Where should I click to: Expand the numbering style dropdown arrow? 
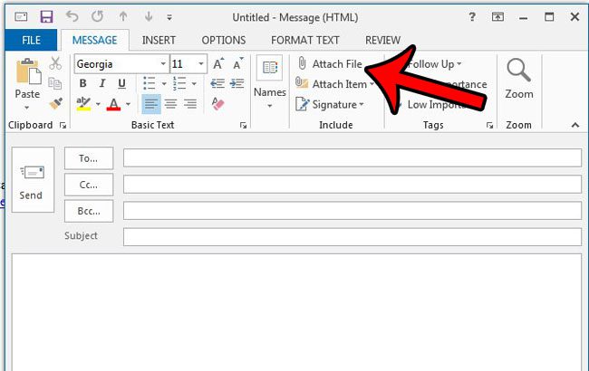pos(194,83)
